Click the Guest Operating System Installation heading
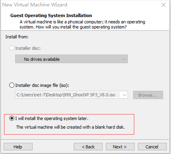This screenshot has height=154, width=171. (51, 15)
